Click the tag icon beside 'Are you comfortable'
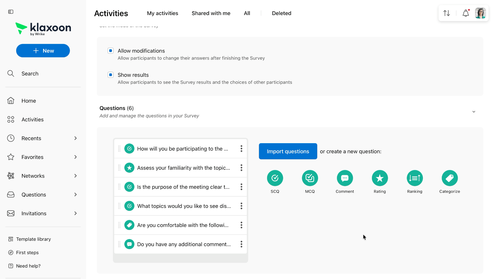Viewport: 494px width, 279px height. pyautogui.click(x=129, y=225)
